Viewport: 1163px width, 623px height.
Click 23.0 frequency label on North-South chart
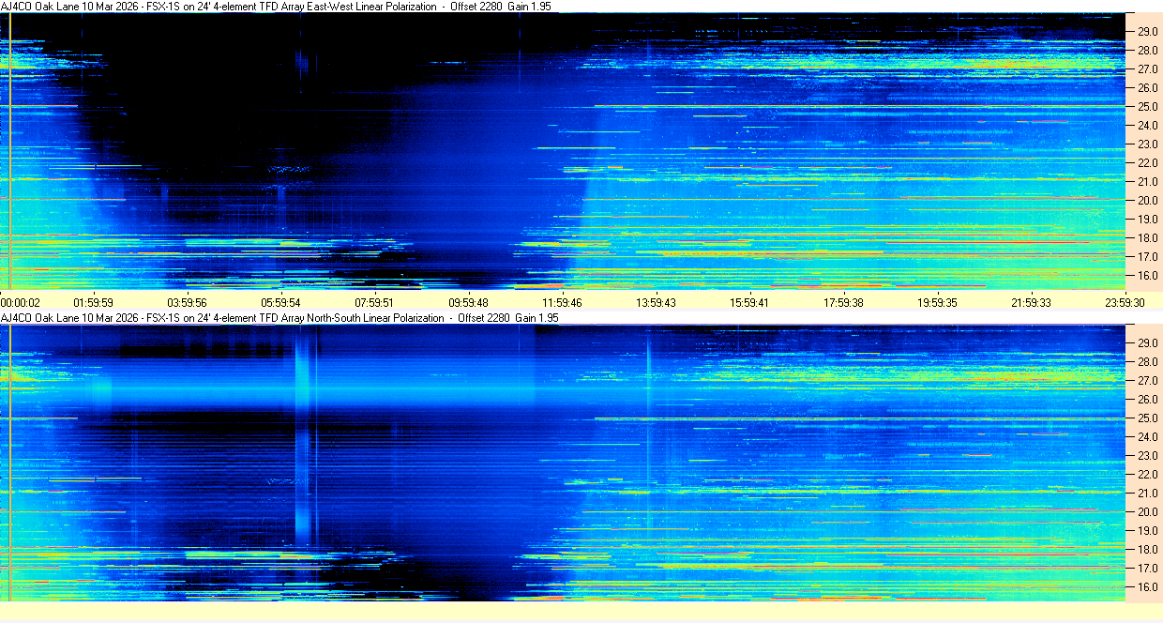pyautogui.click(x=1148, y=456)
